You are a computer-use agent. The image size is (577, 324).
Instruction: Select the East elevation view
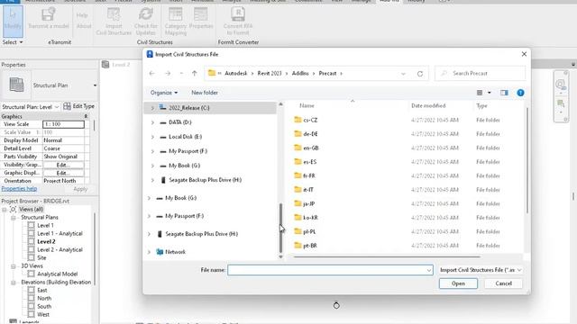[42, 290]
